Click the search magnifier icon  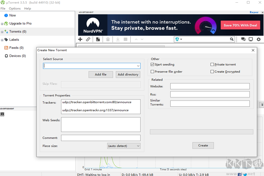coord(232,39)
